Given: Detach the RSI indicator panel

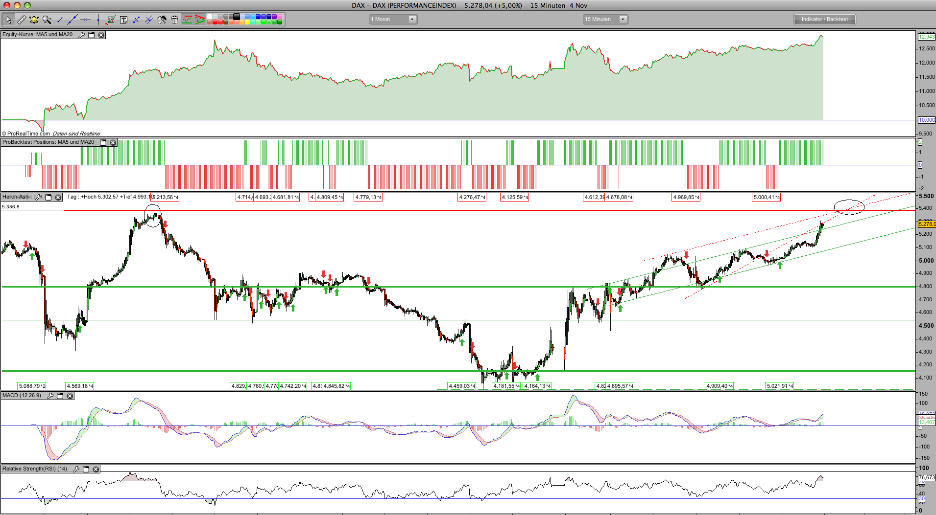Looking at the screenshot, I should coord(86,469).
